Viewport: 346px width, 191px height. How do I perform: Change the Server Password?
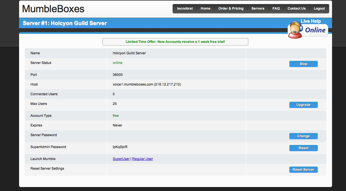tap(303, 136)
